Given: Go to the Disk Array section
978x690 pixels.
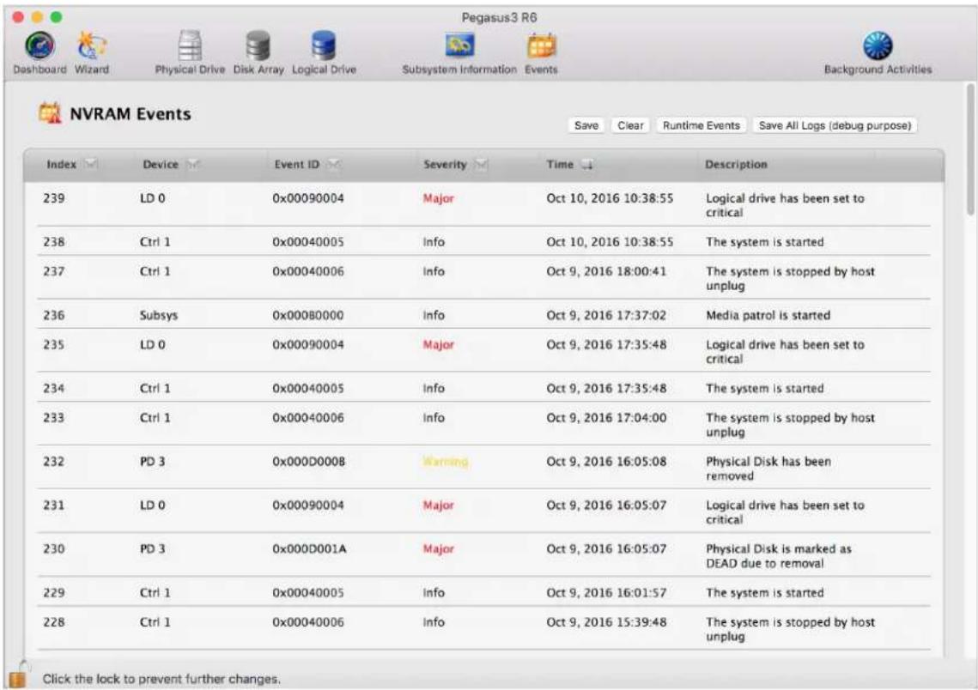Looking at the screenshot, I should tap(258, 52).
